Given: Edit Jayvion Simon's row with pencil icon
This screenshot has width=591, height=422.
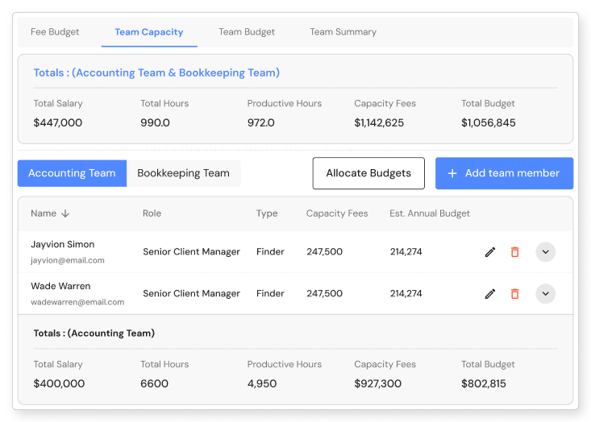Looking at the screenshot, I should [x=489, y=252].
